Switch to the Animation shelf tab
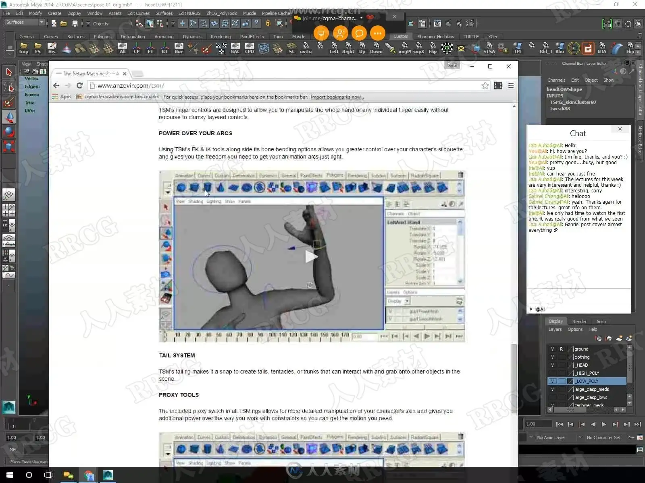Image resolution: width=645 pixels, height=483 pixels. [x=164, y=37]
